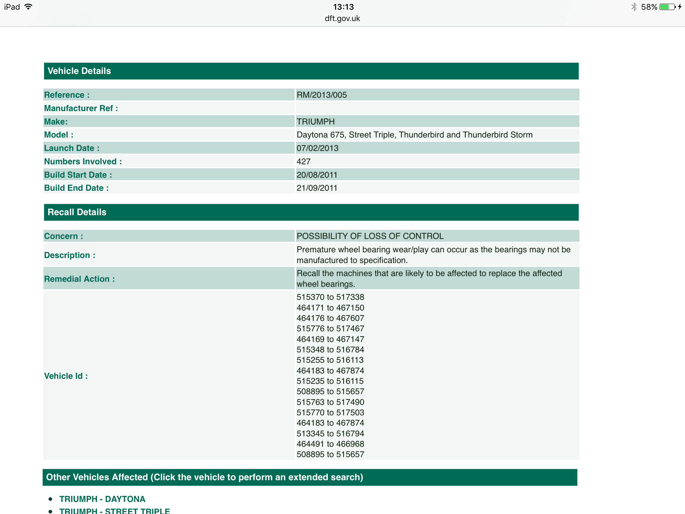Select launch date 07/02/2013

[317, 148]
